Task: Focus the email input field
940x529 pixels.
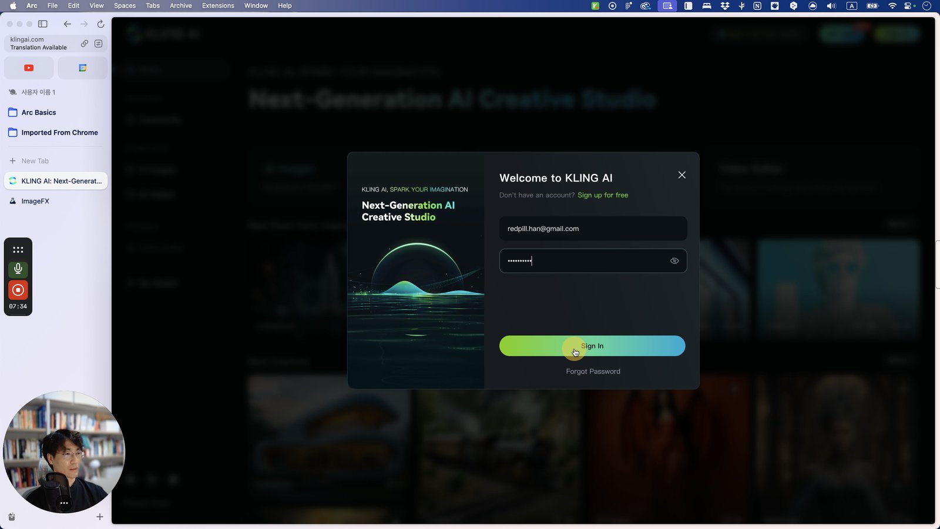Action: click(x=593, y=229)
